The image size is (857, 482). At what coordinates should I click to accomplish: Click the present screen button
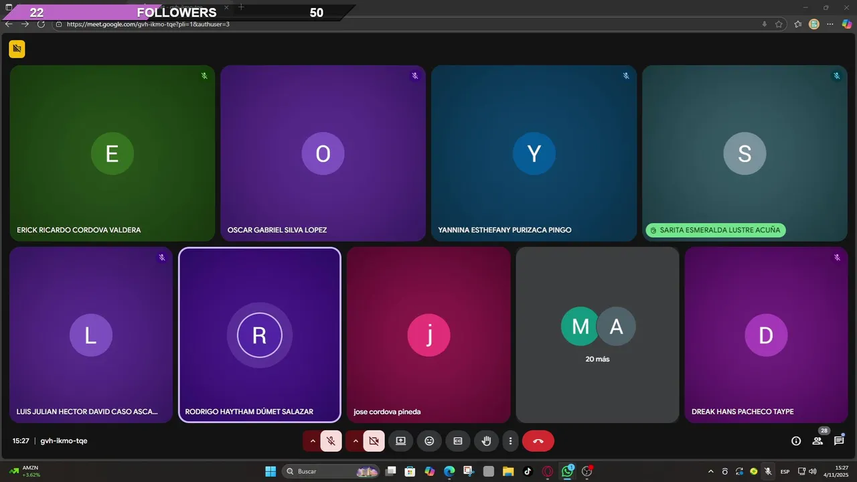click(400, 441)
